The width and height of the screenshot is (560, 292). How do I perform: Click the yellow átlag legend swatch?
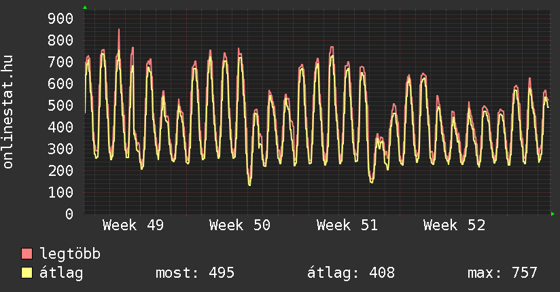27,273
